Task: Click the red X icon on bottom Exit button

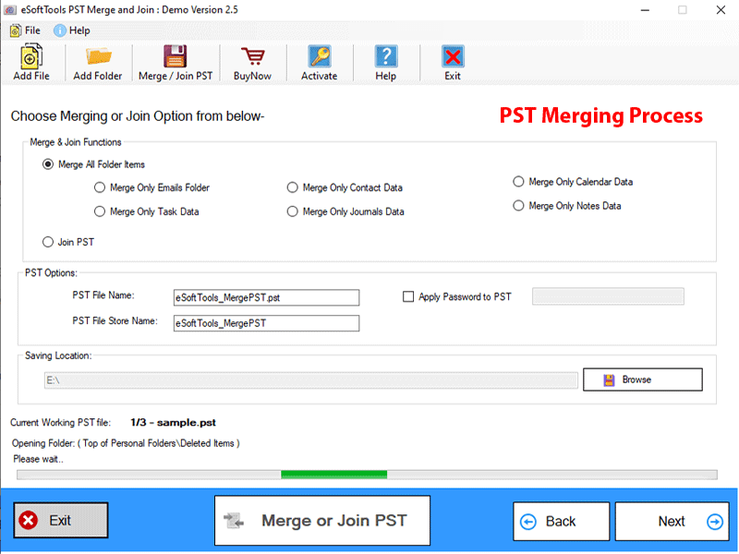Action: tap(29, 521)
